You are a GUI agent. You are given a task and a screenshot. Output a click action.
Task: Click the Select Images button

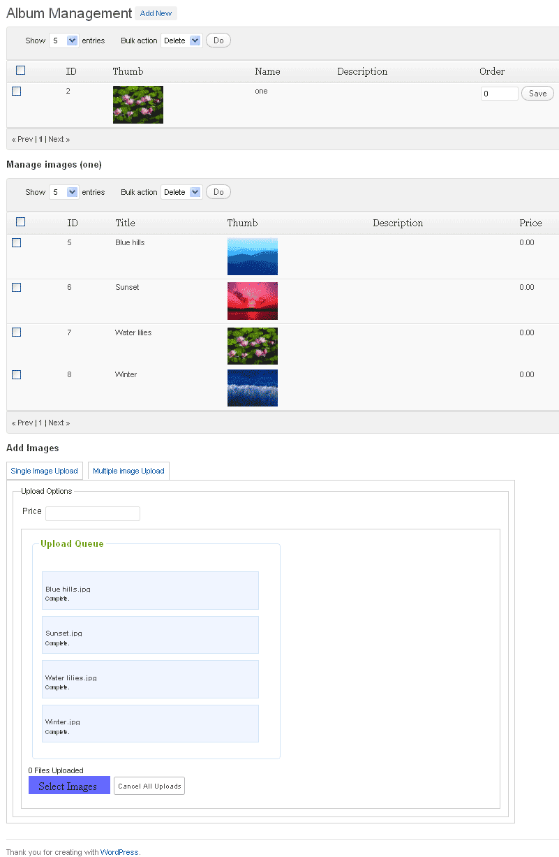pos(69,786)
